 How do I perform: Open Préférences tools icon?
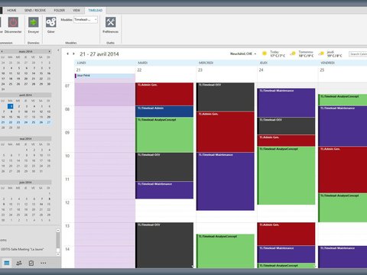[x=110, y=22]
